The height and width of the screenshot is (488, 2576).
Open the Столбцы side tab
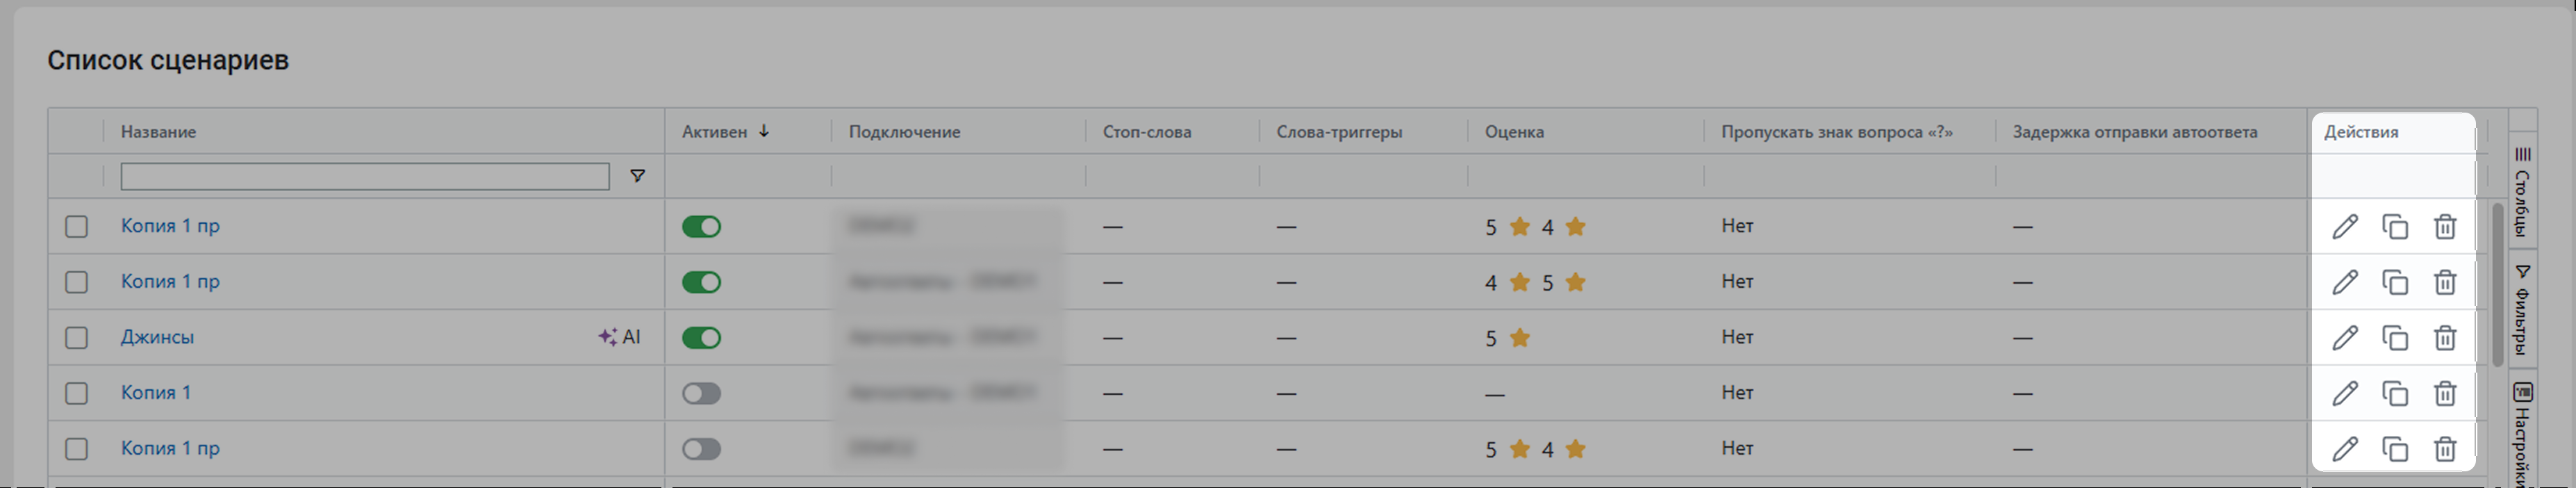(x=2522, y=190)
